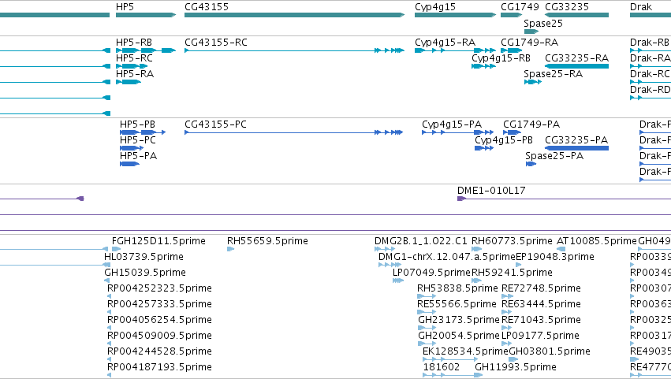Select the CG33235 gene bar
This screenshot has height=379, width=671.
pos(576,15)
